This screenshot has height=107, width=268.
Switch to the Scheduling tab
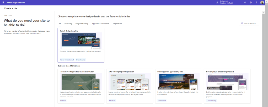click(68, 24)
